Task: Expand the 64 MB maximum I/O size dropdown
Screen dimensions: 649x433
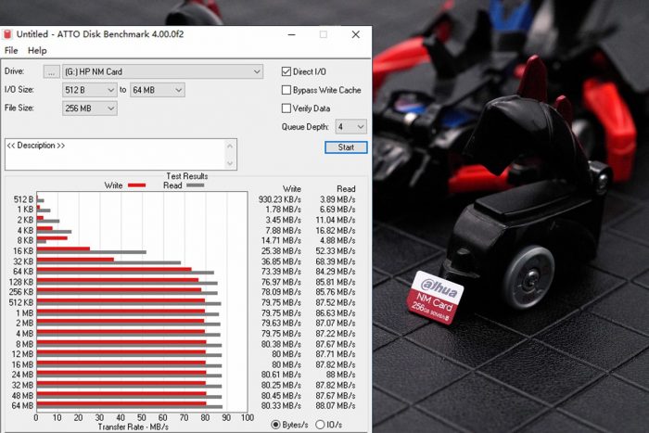Action: [x=157, y=90]
